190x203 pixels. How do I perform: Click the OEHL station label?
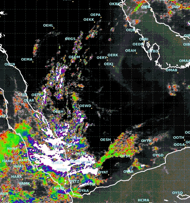48,25
